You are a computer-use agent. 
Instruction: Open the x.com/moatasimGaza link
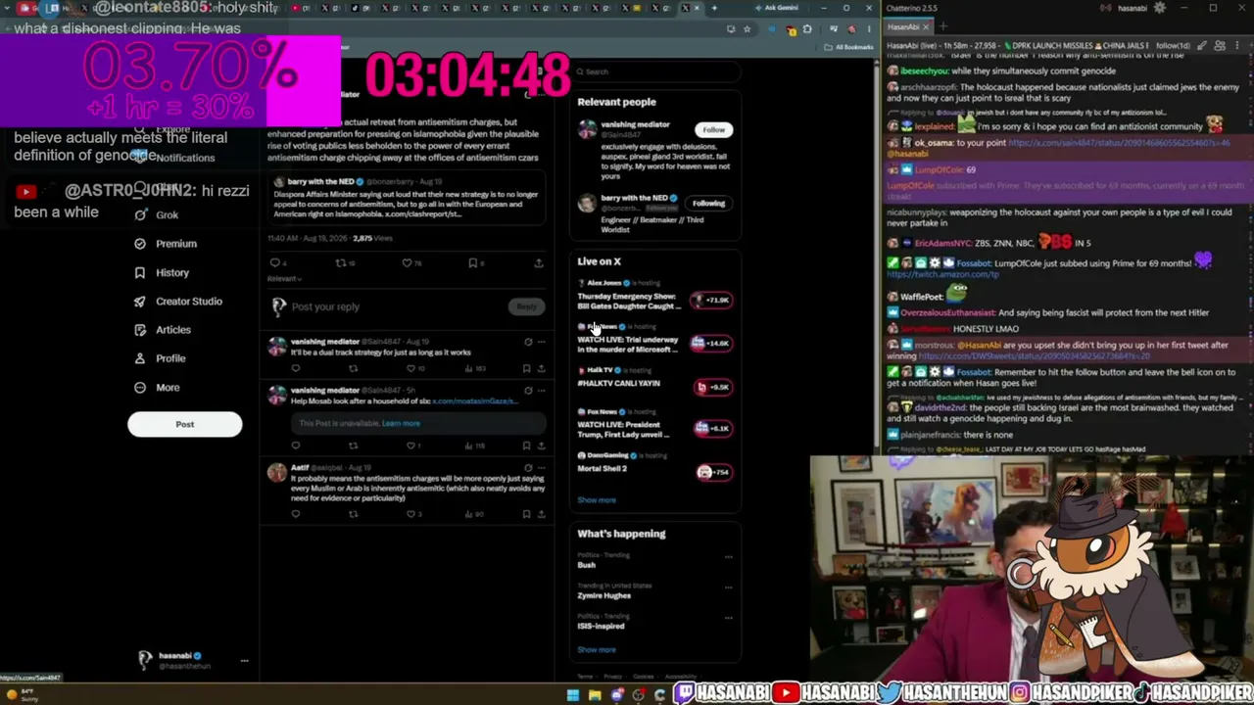474,401
